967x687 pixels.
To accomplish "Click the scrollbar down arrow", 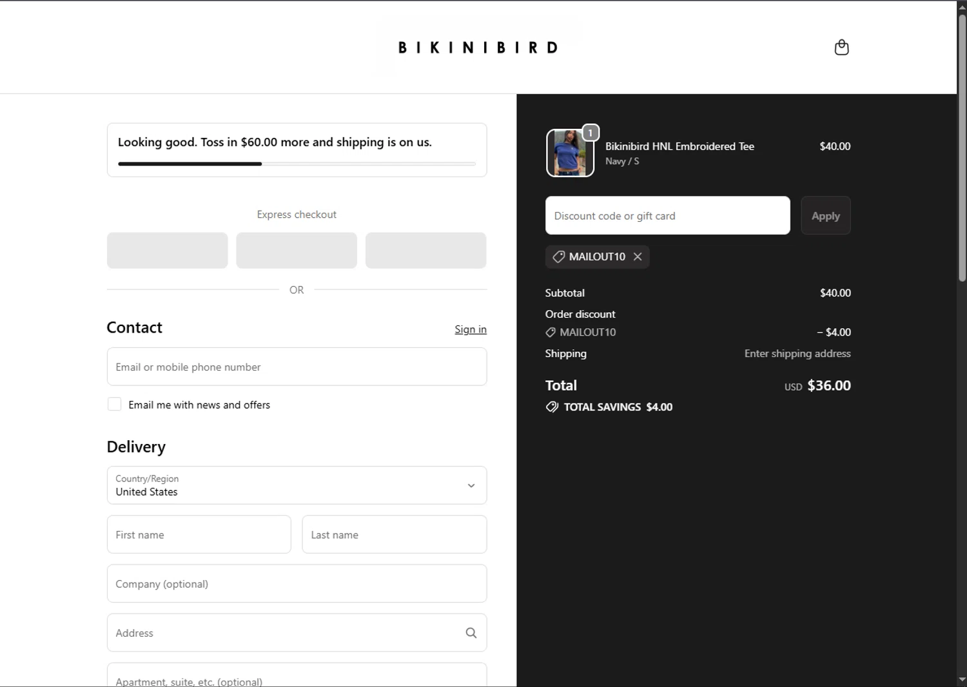I will pos(962,680).
